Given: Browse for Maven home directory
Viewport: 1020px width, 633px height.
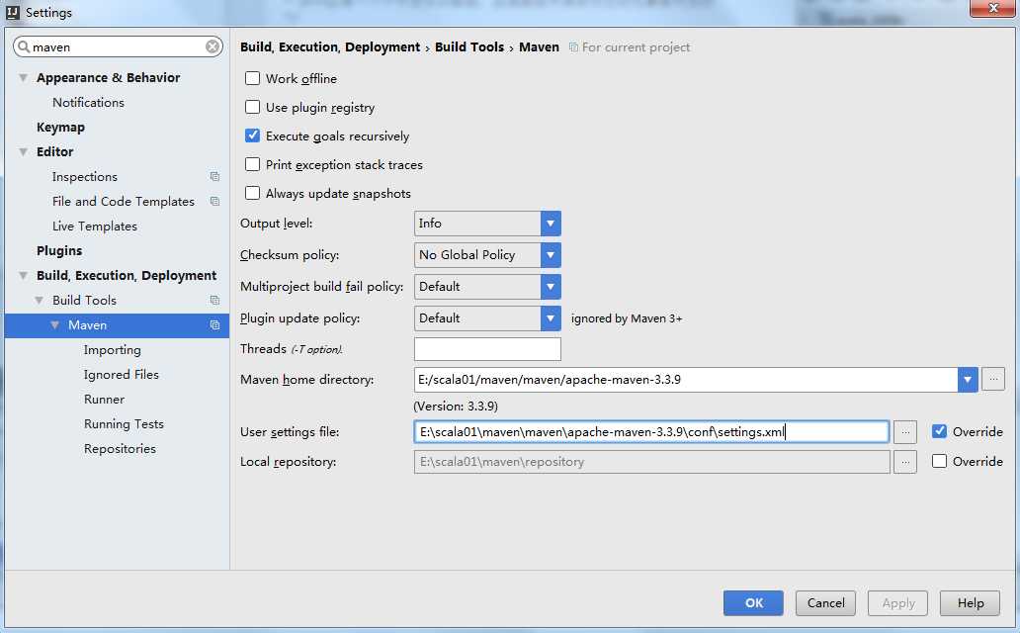Looking at the screenshot, I should point(993,379).
